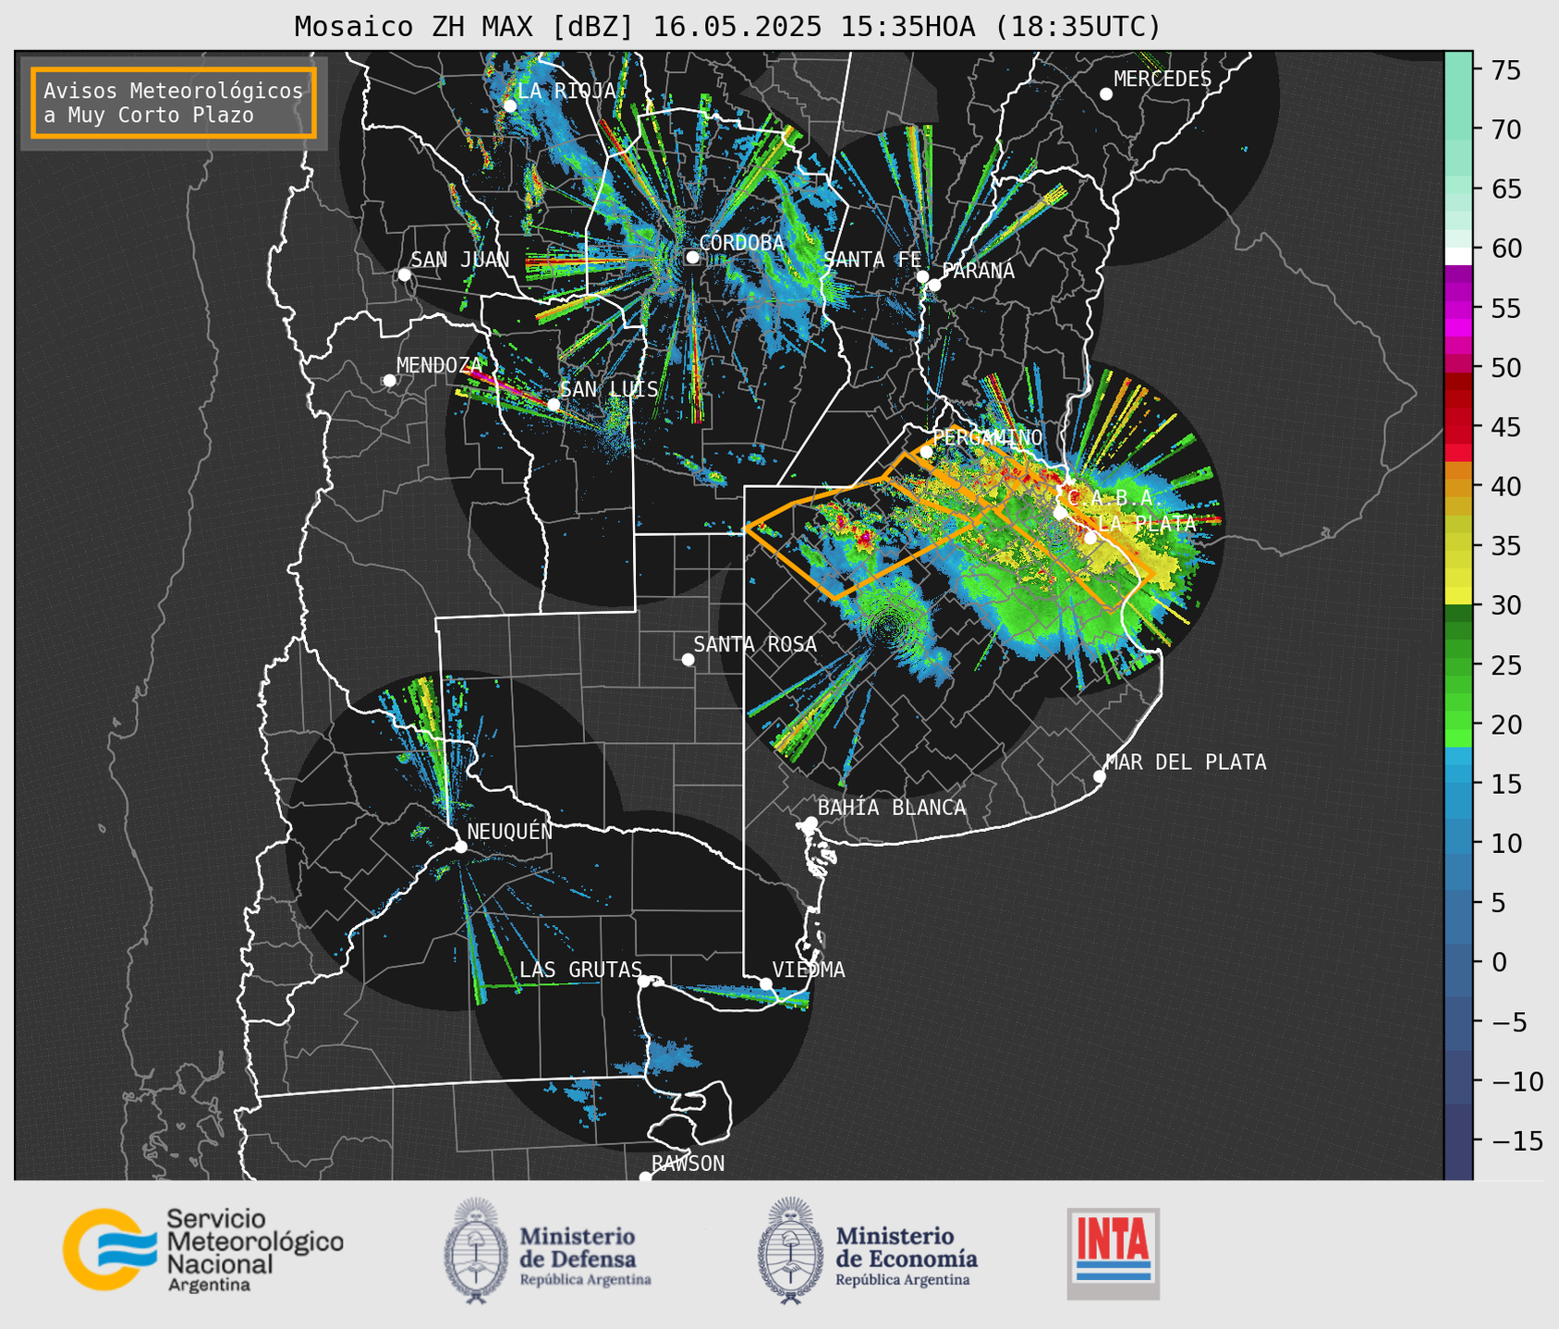Click the MERCEDES label text
This screenshot has height=1329, width=1559.
1163,79
